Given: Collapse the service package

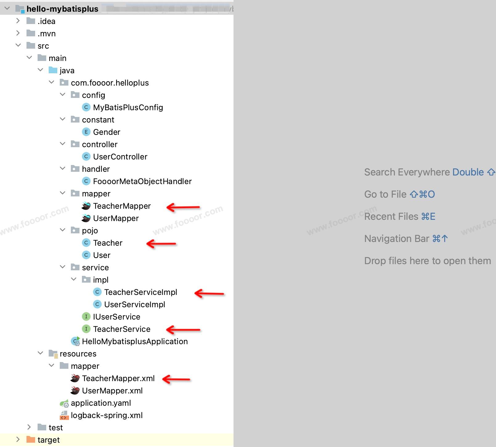Looking at the screenshot, I should tap(63, 267).
